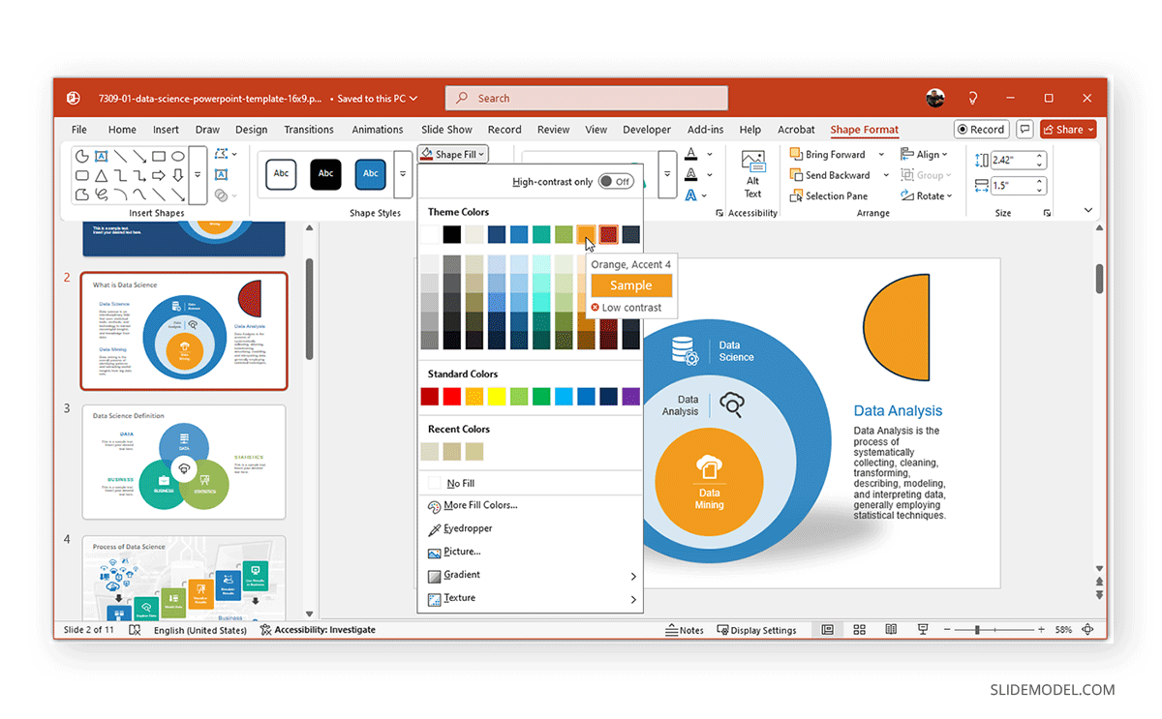Open the Edit Shape tool
The height and width of the screenshot is (719, 1162).
[x=219, y=154]
